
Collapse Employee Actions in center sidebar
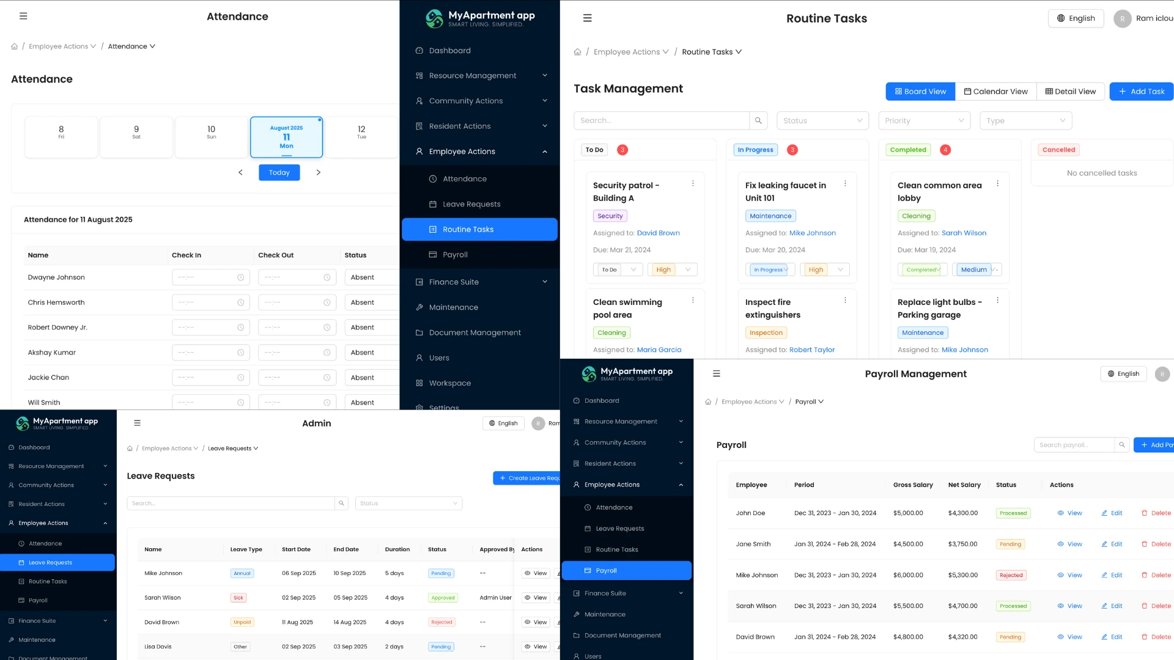click(480, 152)
